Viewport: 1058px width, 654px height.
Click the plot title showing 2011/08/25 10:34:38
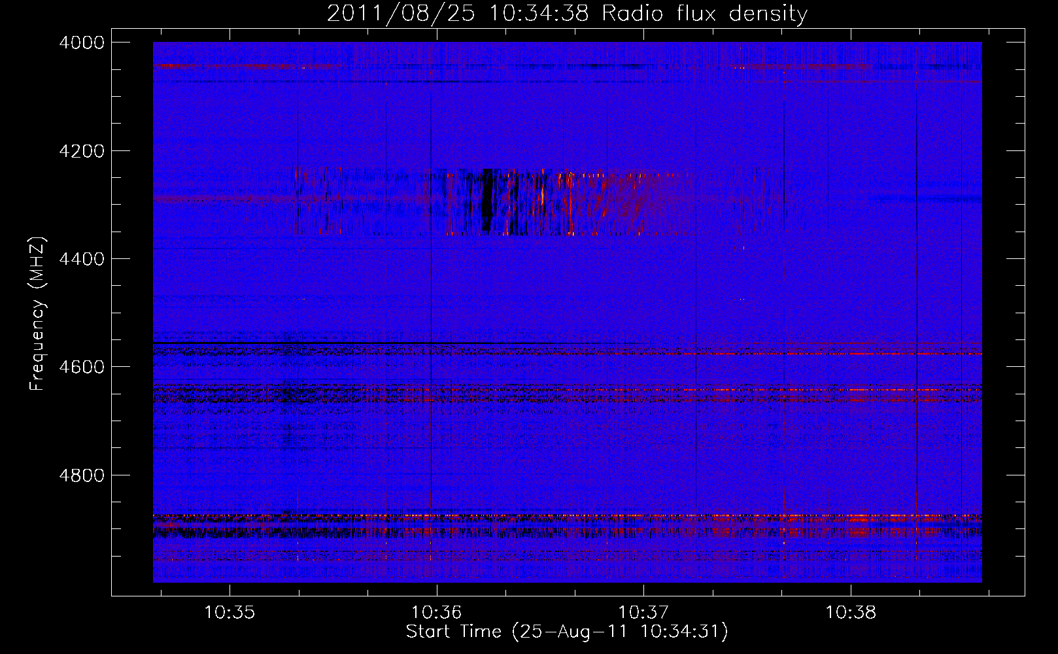point(567,13)
